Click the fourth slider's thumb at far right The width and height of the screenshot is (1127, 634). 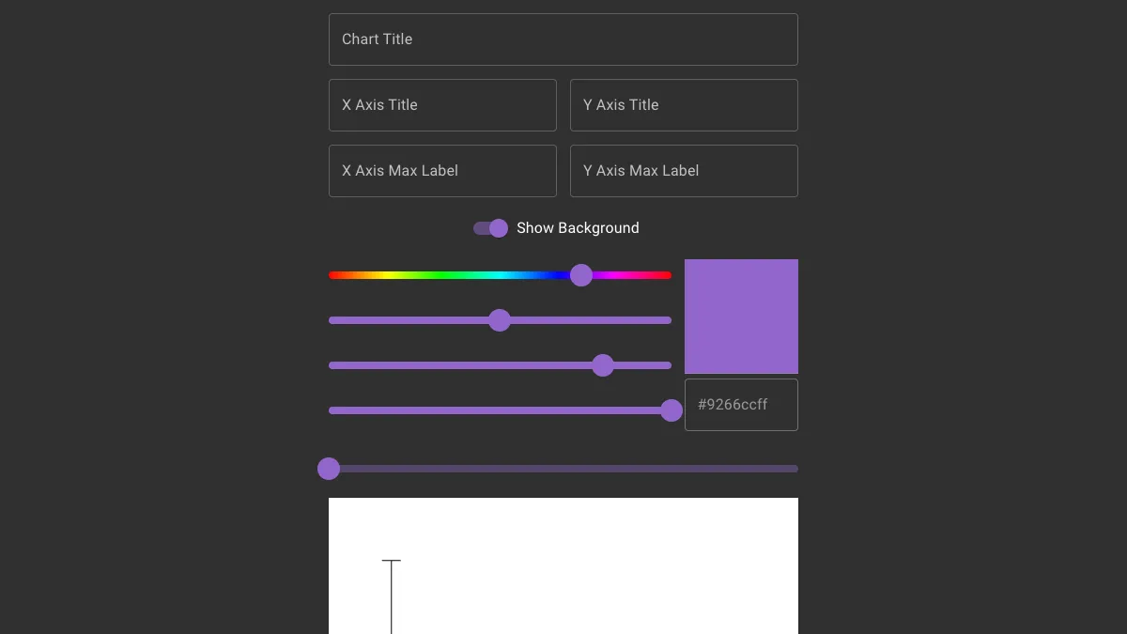click(672, 410)
